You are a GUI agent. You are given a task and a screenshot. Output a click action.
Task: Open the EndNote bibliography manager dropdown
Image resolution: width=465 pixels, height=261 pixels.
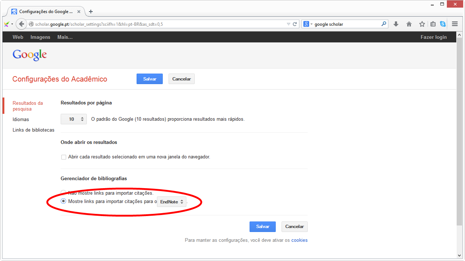171,202
